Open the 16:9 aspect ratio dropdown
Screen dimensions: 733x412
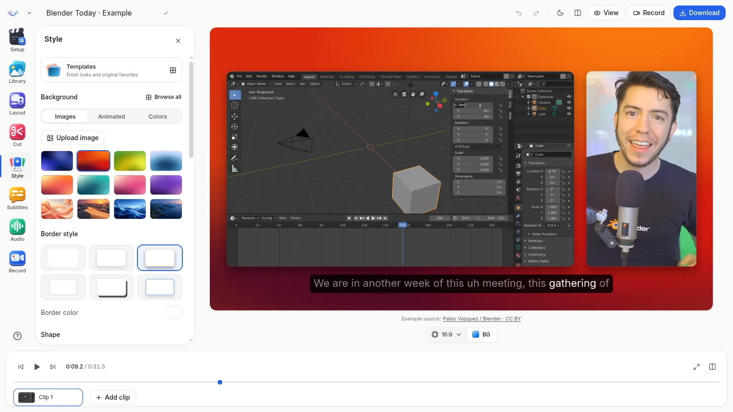tap(446, 335)
